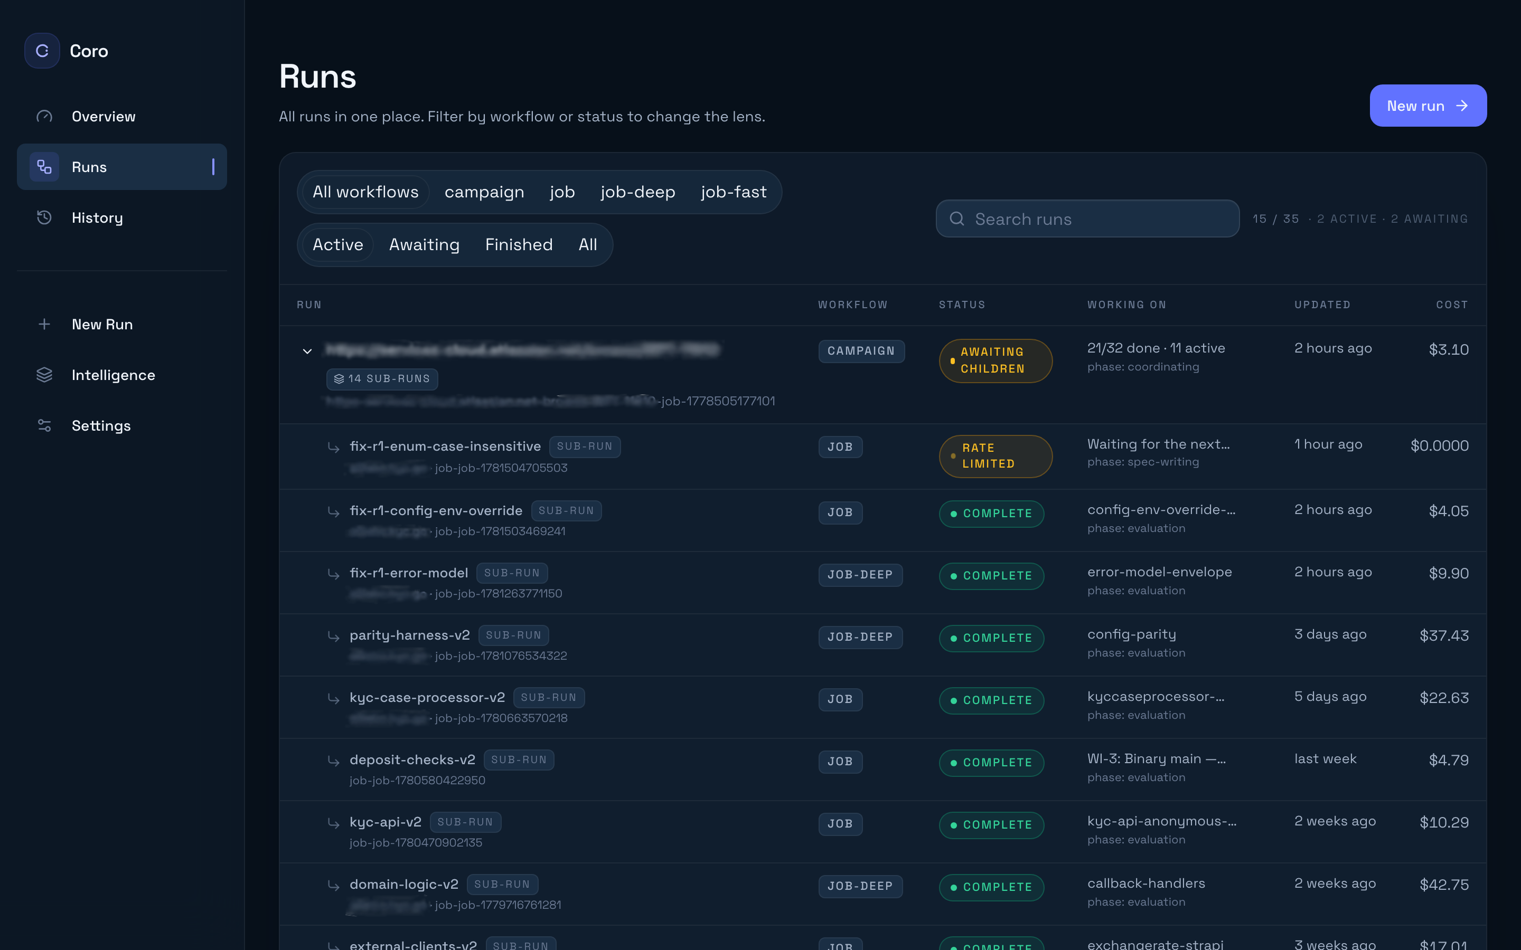Open the Runs sidebar item
Viewport: 1521px width, 950px height.
coord(122,166)
